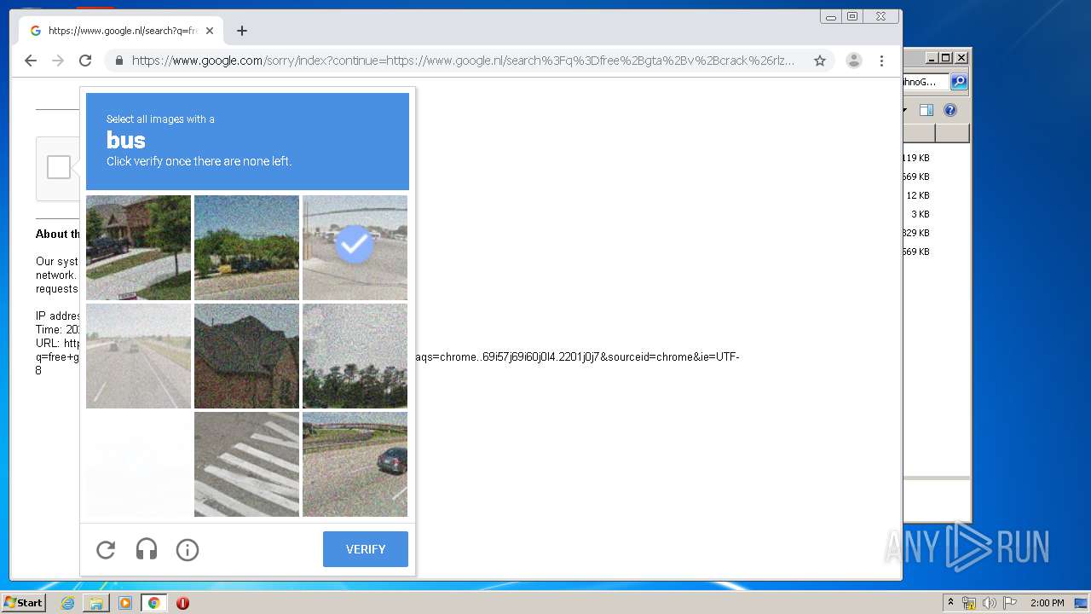This screenshot has width=1091, height=614.
Task: Show hidden tray icons arrow
Action: [950, 603]
